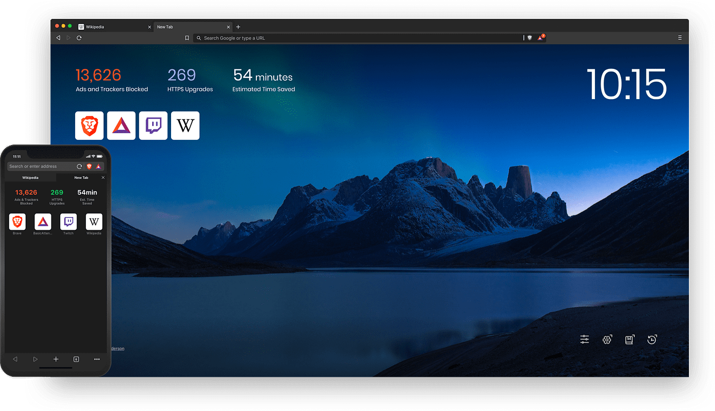Open the Basic Attention Token tile on desktop
This screenshot has width=715, height=411.
pos(122,126)
